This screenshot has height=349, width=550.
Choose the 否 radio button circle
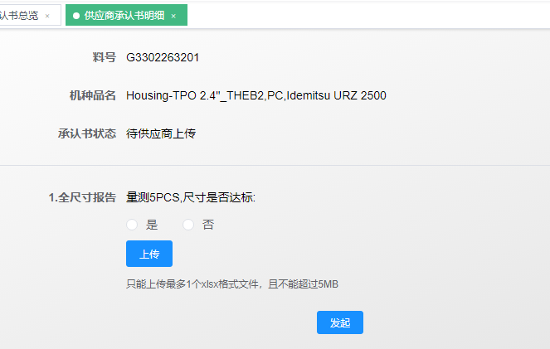pyautogui.click(x=188, y=225)
